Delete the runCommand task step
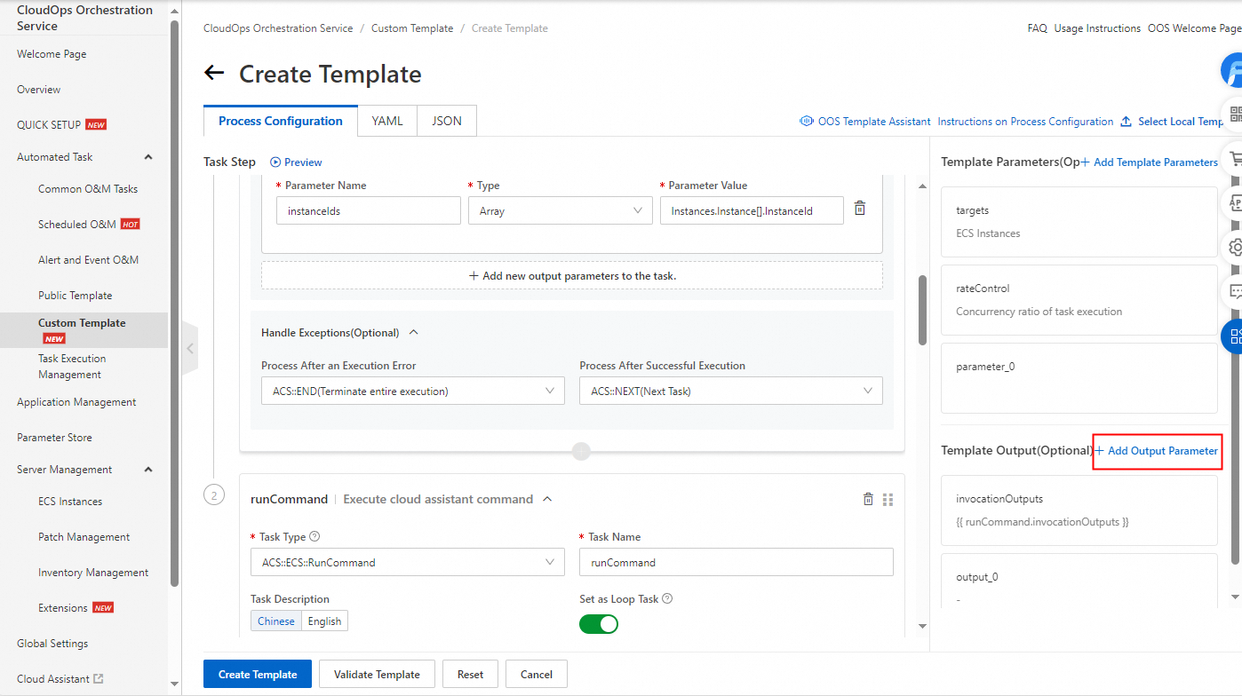Viewport: 1242px width, 696px height. coord(868,500)
